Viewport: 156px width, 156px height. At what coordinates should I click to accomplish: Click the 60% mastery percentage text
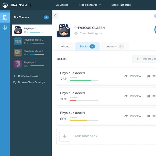coord(64,119)
